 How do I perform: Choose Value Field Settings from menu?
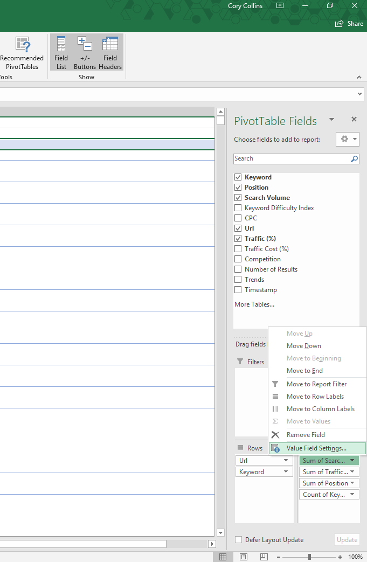click(316, 448)
